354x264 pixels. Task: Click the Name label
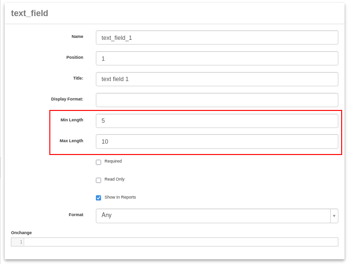pos(77,36)
